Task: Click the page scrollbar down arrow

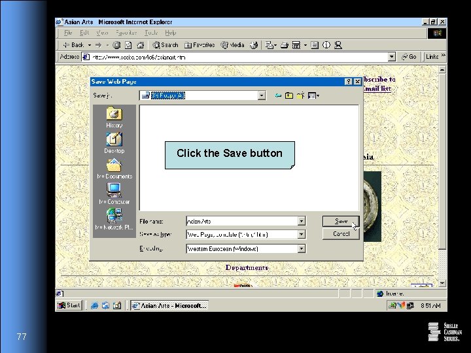Action: (442, 283)
